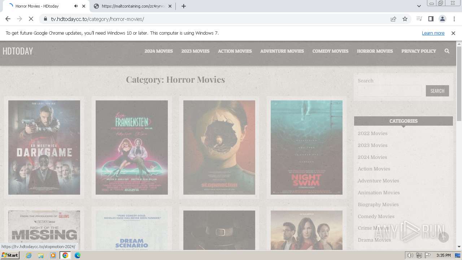Select 2022 Movies category

pyautogui.click(x=372, y=133)
